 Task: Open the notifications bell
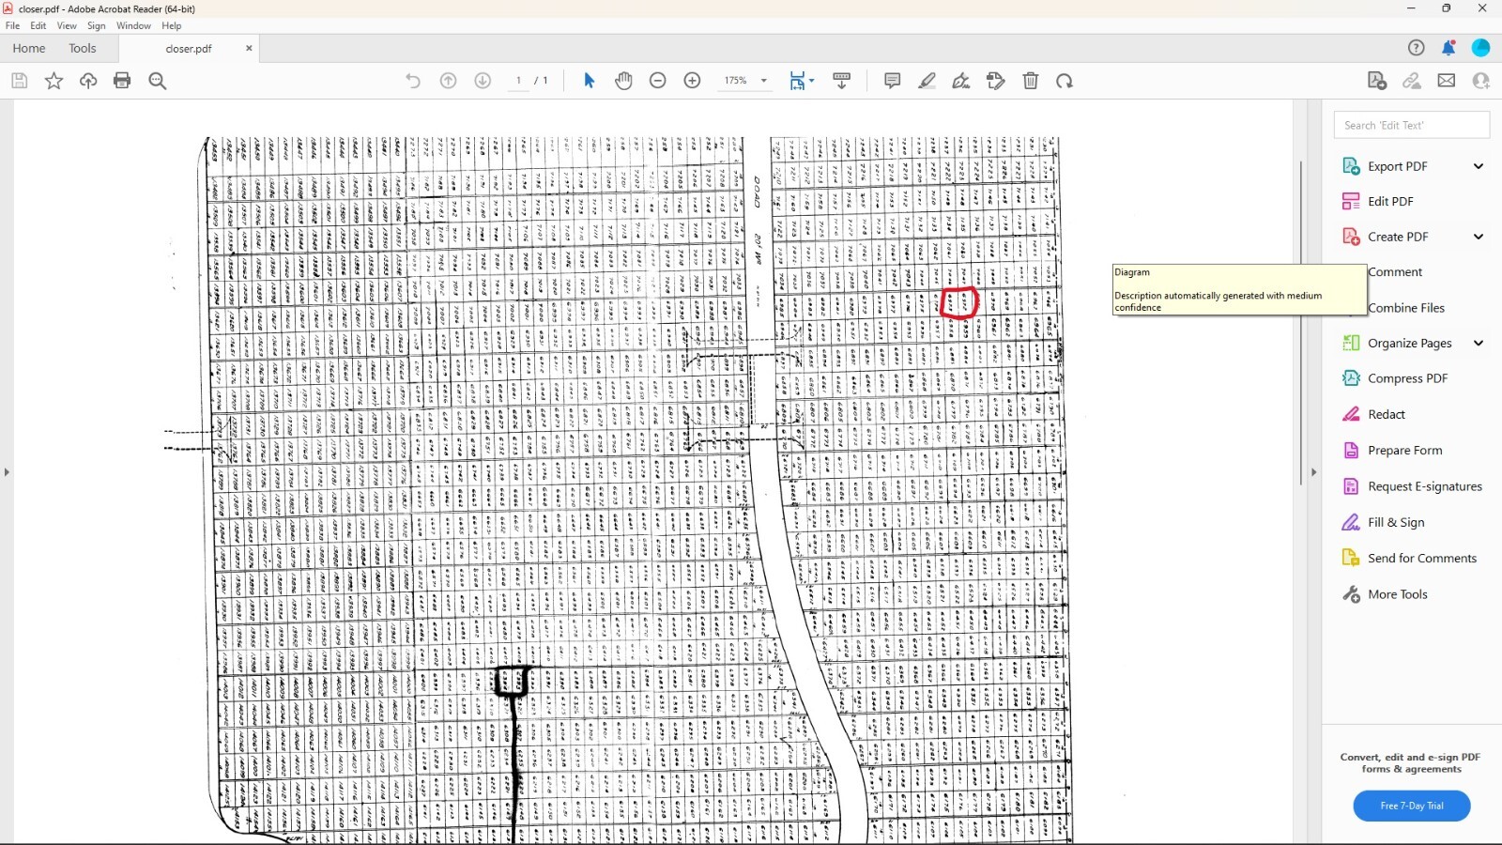[x=1448, y=48]
